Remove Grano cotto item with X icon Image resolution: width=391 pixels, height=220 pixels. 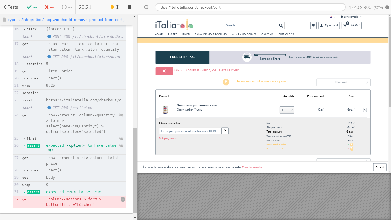click(365, 110)
